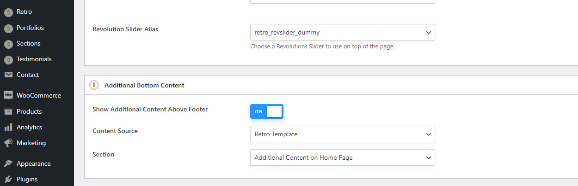Open the Revolution Slider Alias dropdown

tap(343, 32)
